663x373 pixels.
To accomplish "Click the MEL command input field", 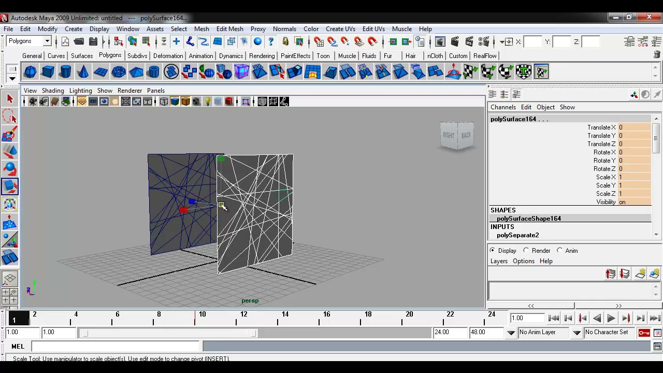I will (x=116, y=347).
